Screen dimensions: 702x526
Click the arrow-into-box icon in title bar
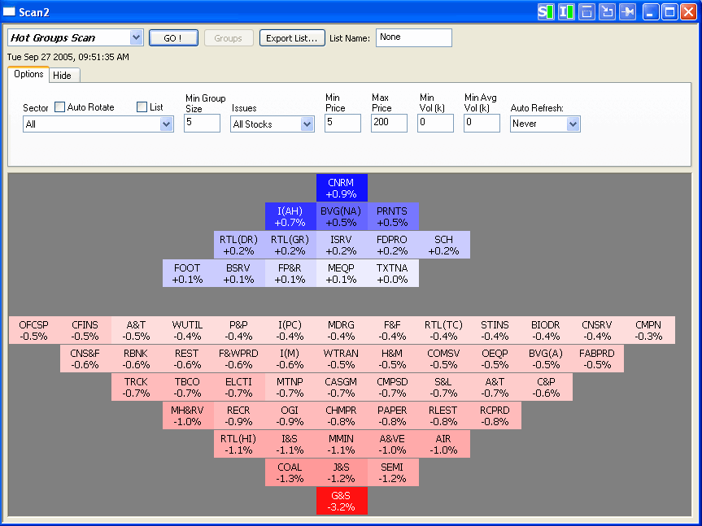pyautogui.click(x=607, y=11)
